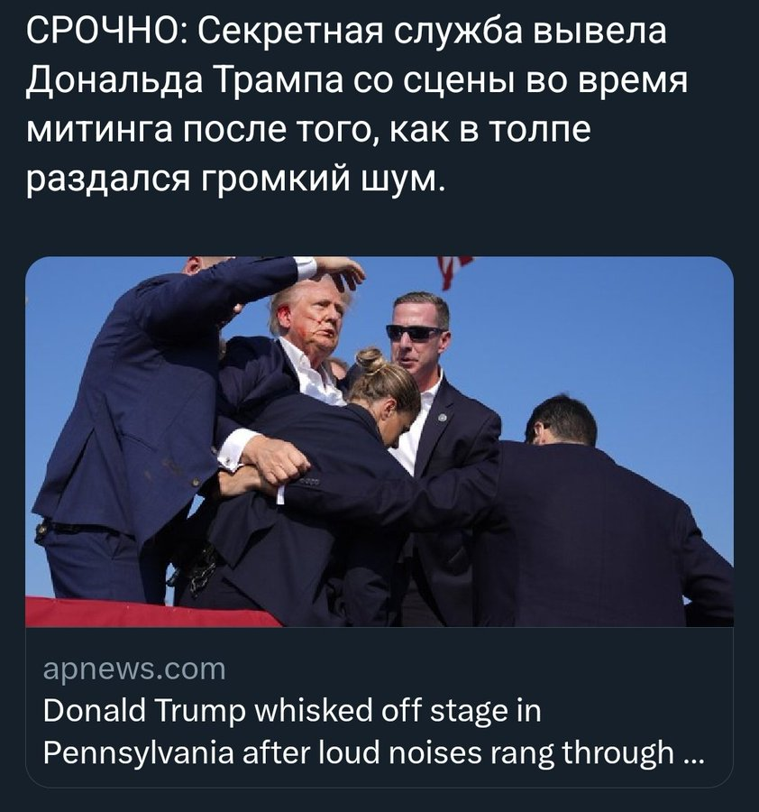Click the tweet line 'Дональда Трампа со сцены во время'
Viewport: 759px width, 812px height.
(x=357, y=81)
